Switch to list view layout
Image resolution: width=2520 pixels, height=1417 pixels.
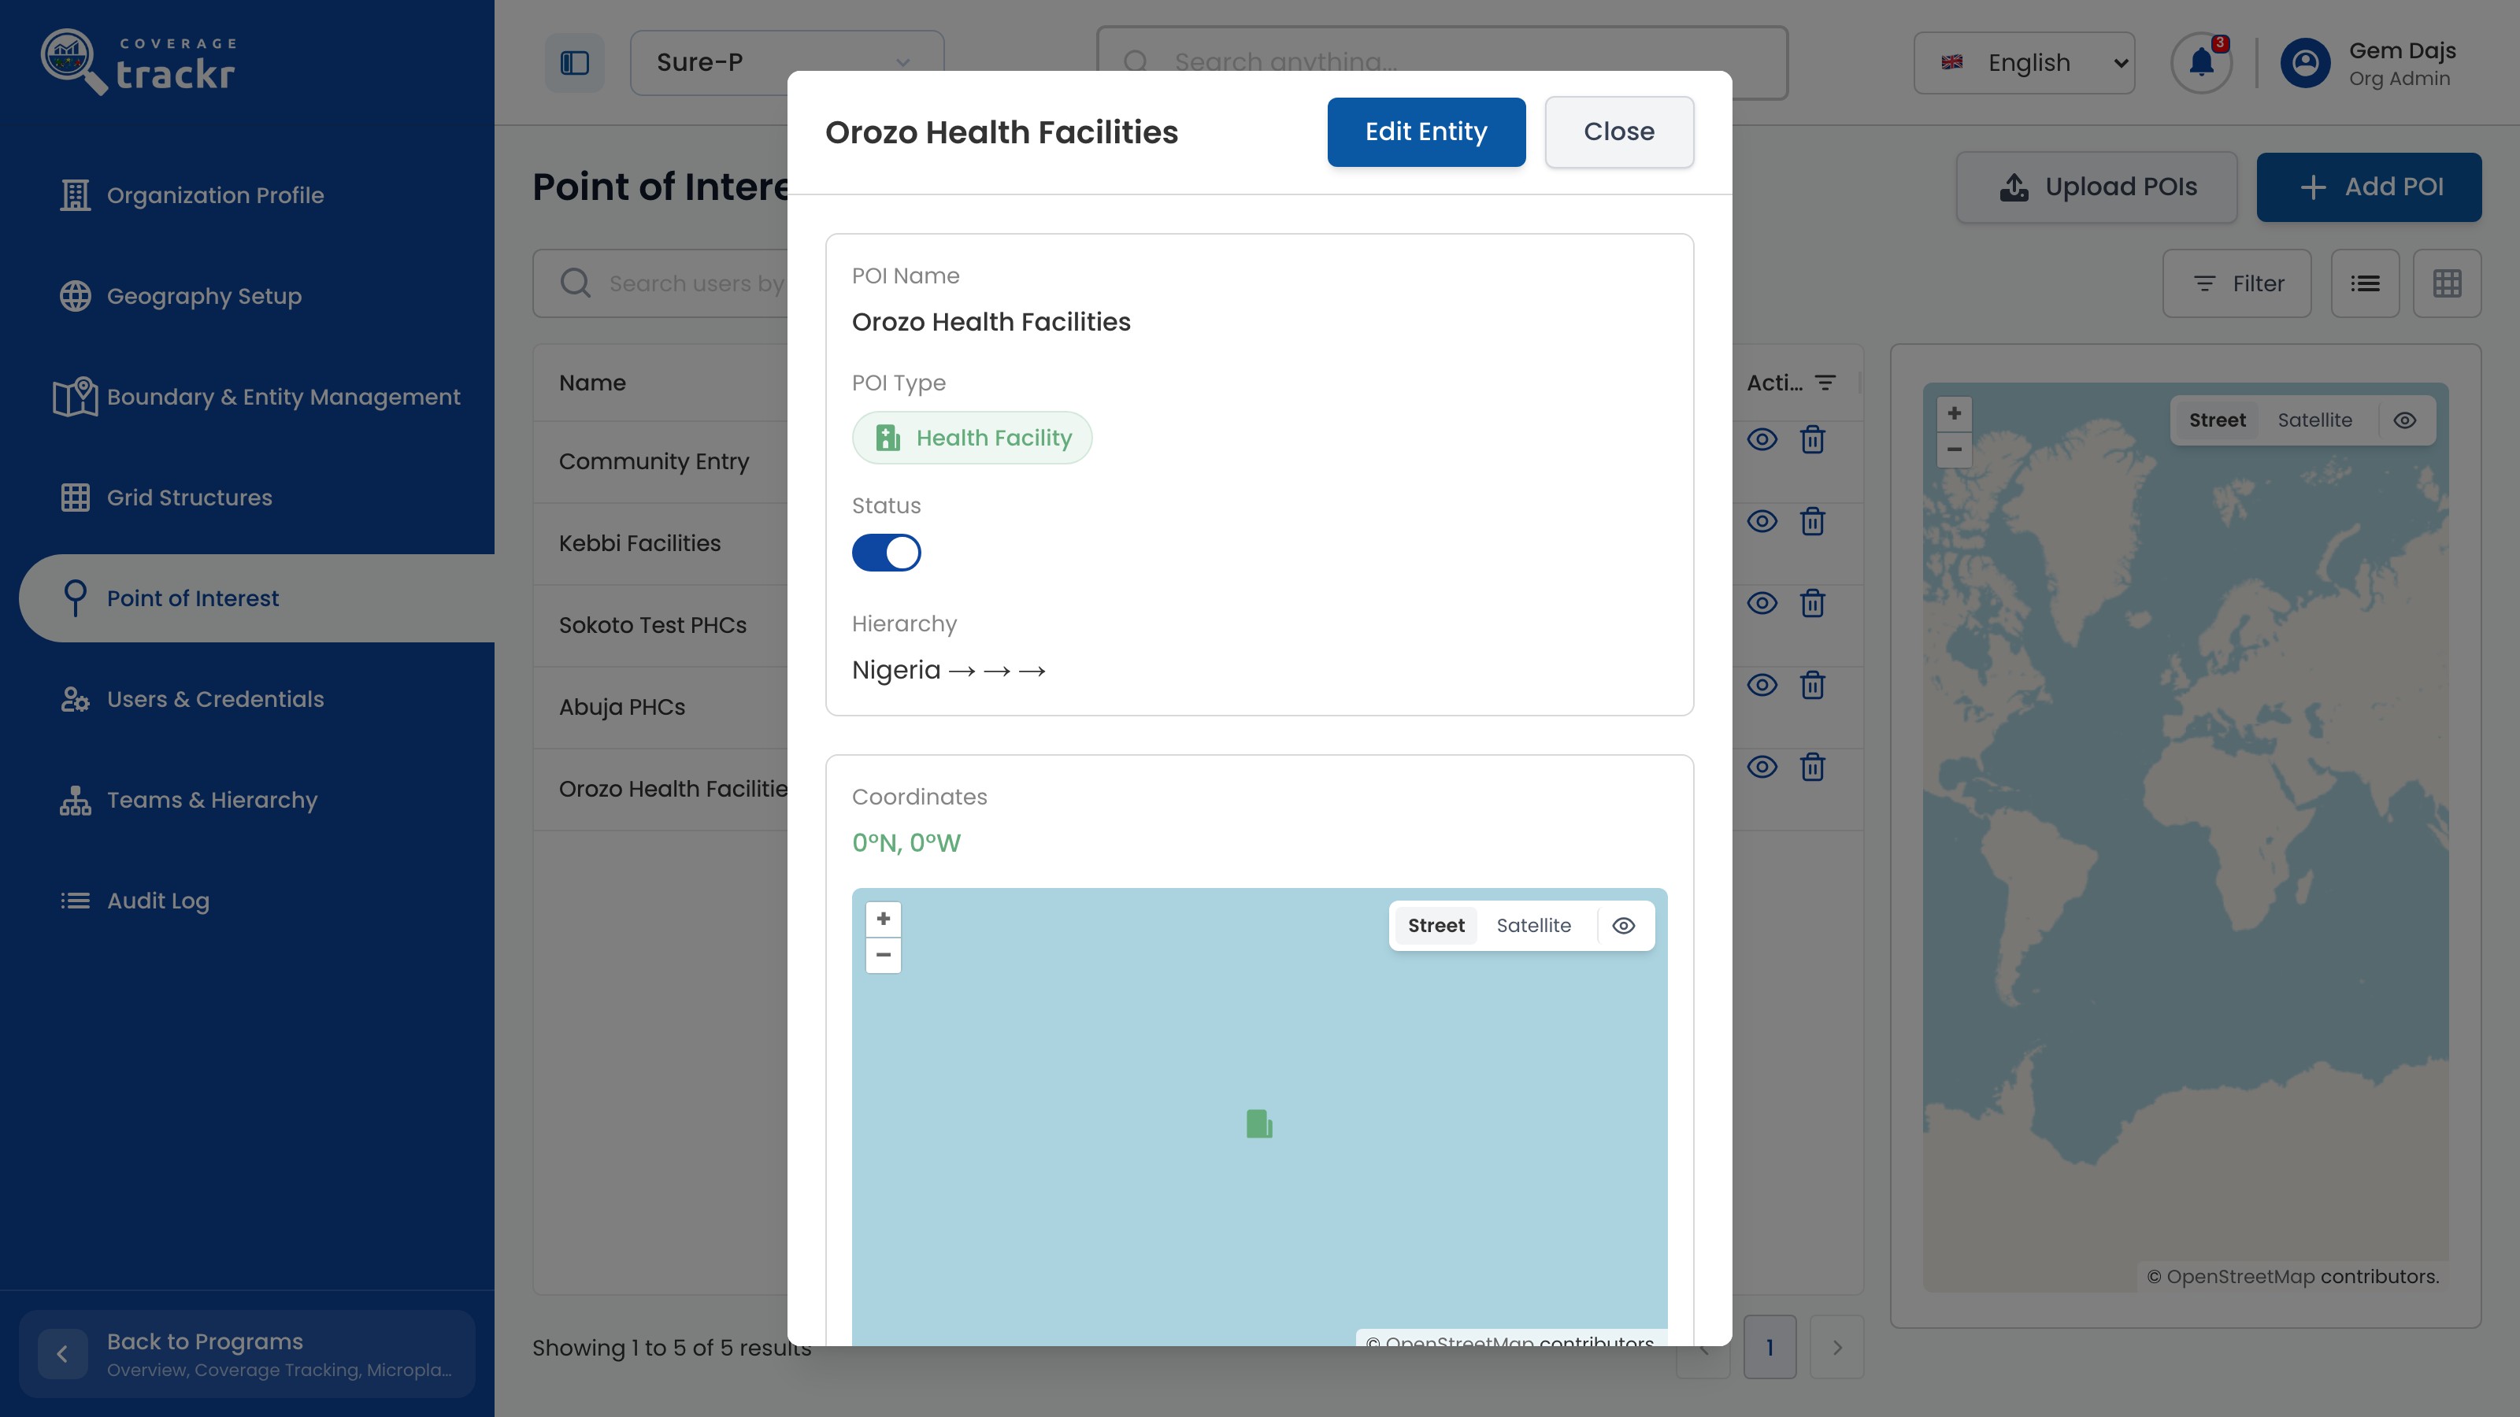tap(2366, 283)
